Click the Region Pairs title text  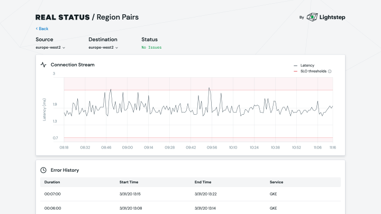click(117, 17)
